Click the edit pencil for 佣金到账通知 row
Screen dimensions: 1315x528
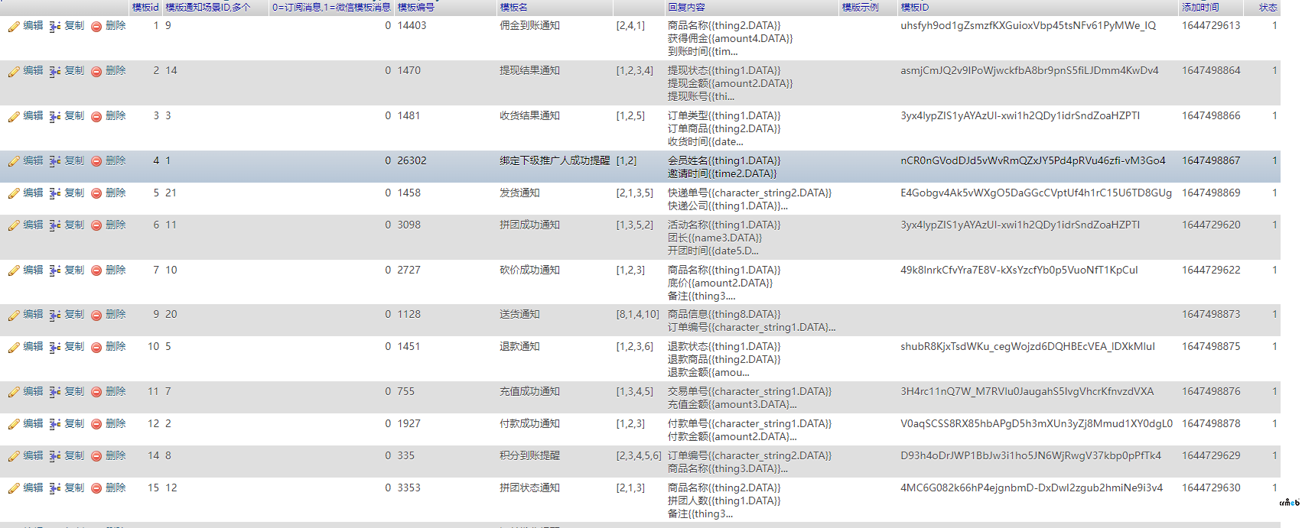(14, 27)
